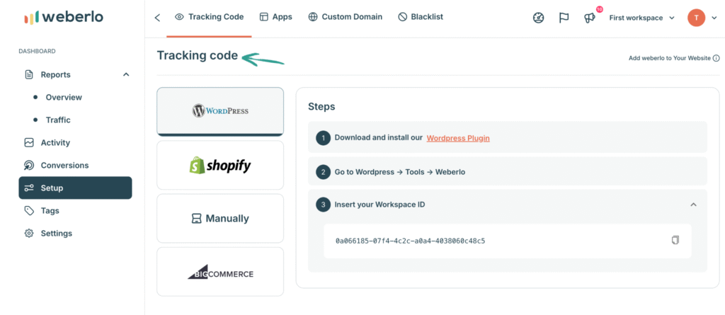This screenshot has height=315, width=725.
Task: Open the Overview report
Action: pyautogui.click(x=64, y=97)
